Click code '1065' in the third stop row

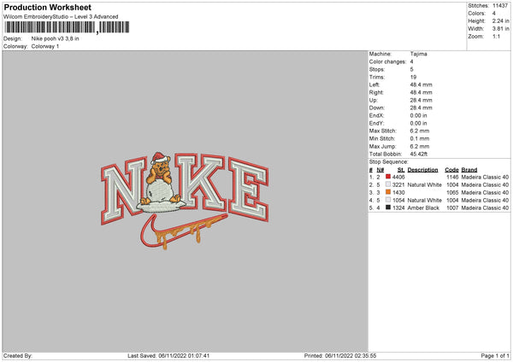tap(452, 192)
